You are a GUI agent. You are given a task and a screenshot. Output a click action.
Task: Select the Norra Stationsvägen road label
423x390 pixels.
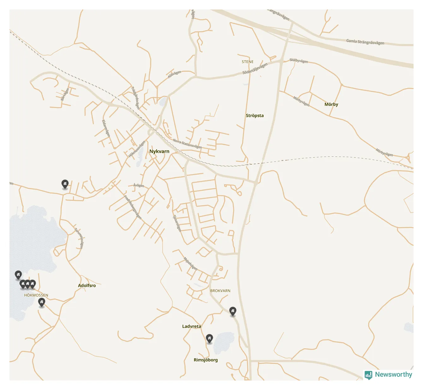click(x=187, y=144)
